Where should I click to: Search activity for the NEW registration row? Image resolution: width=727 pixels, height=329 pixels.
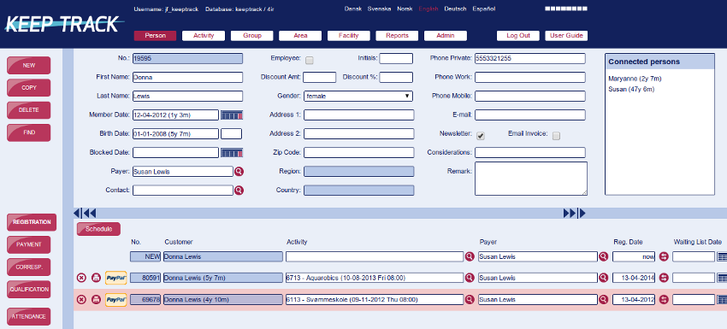470,256
